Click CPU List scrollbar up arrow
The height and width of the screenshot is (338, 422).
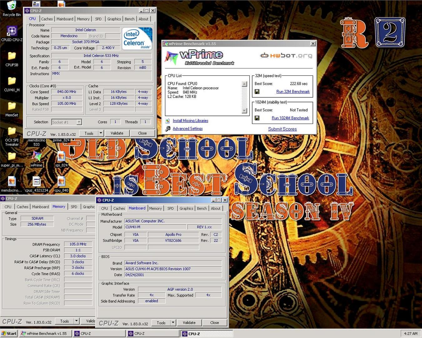(244, 84)
